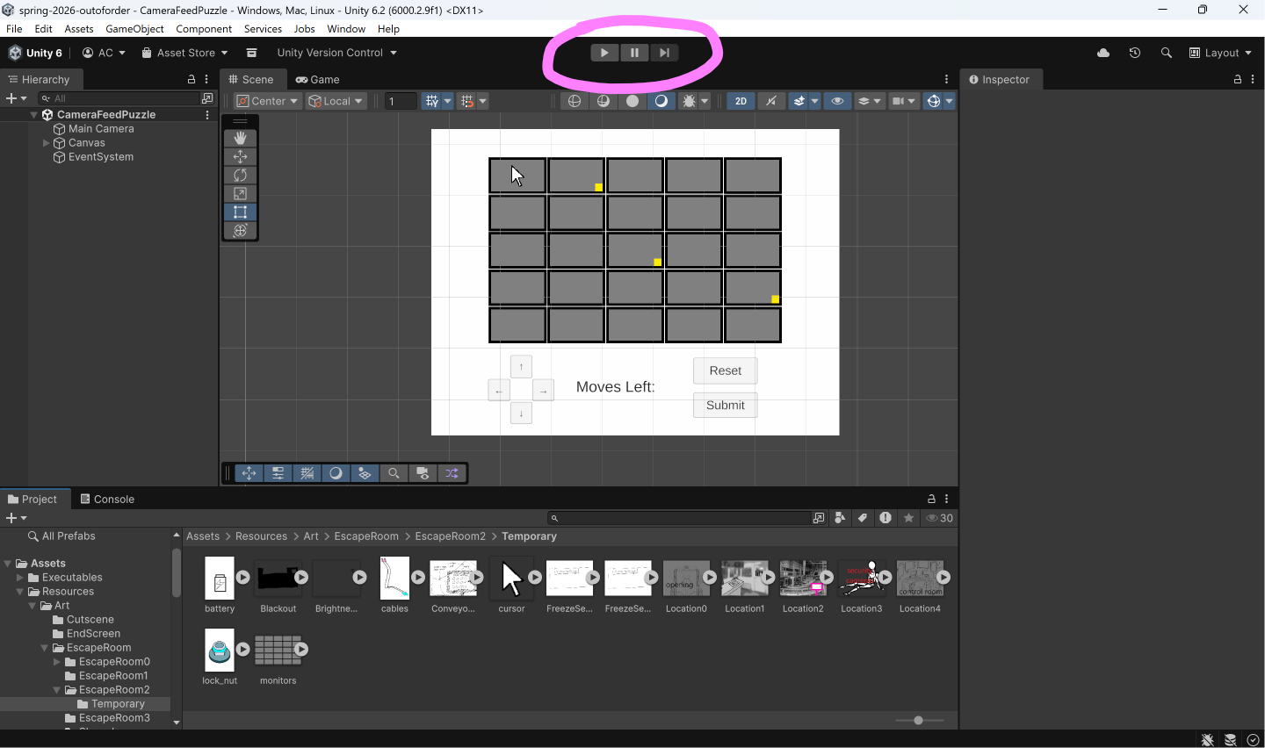Start Play mode with the play button

point(604,53)
